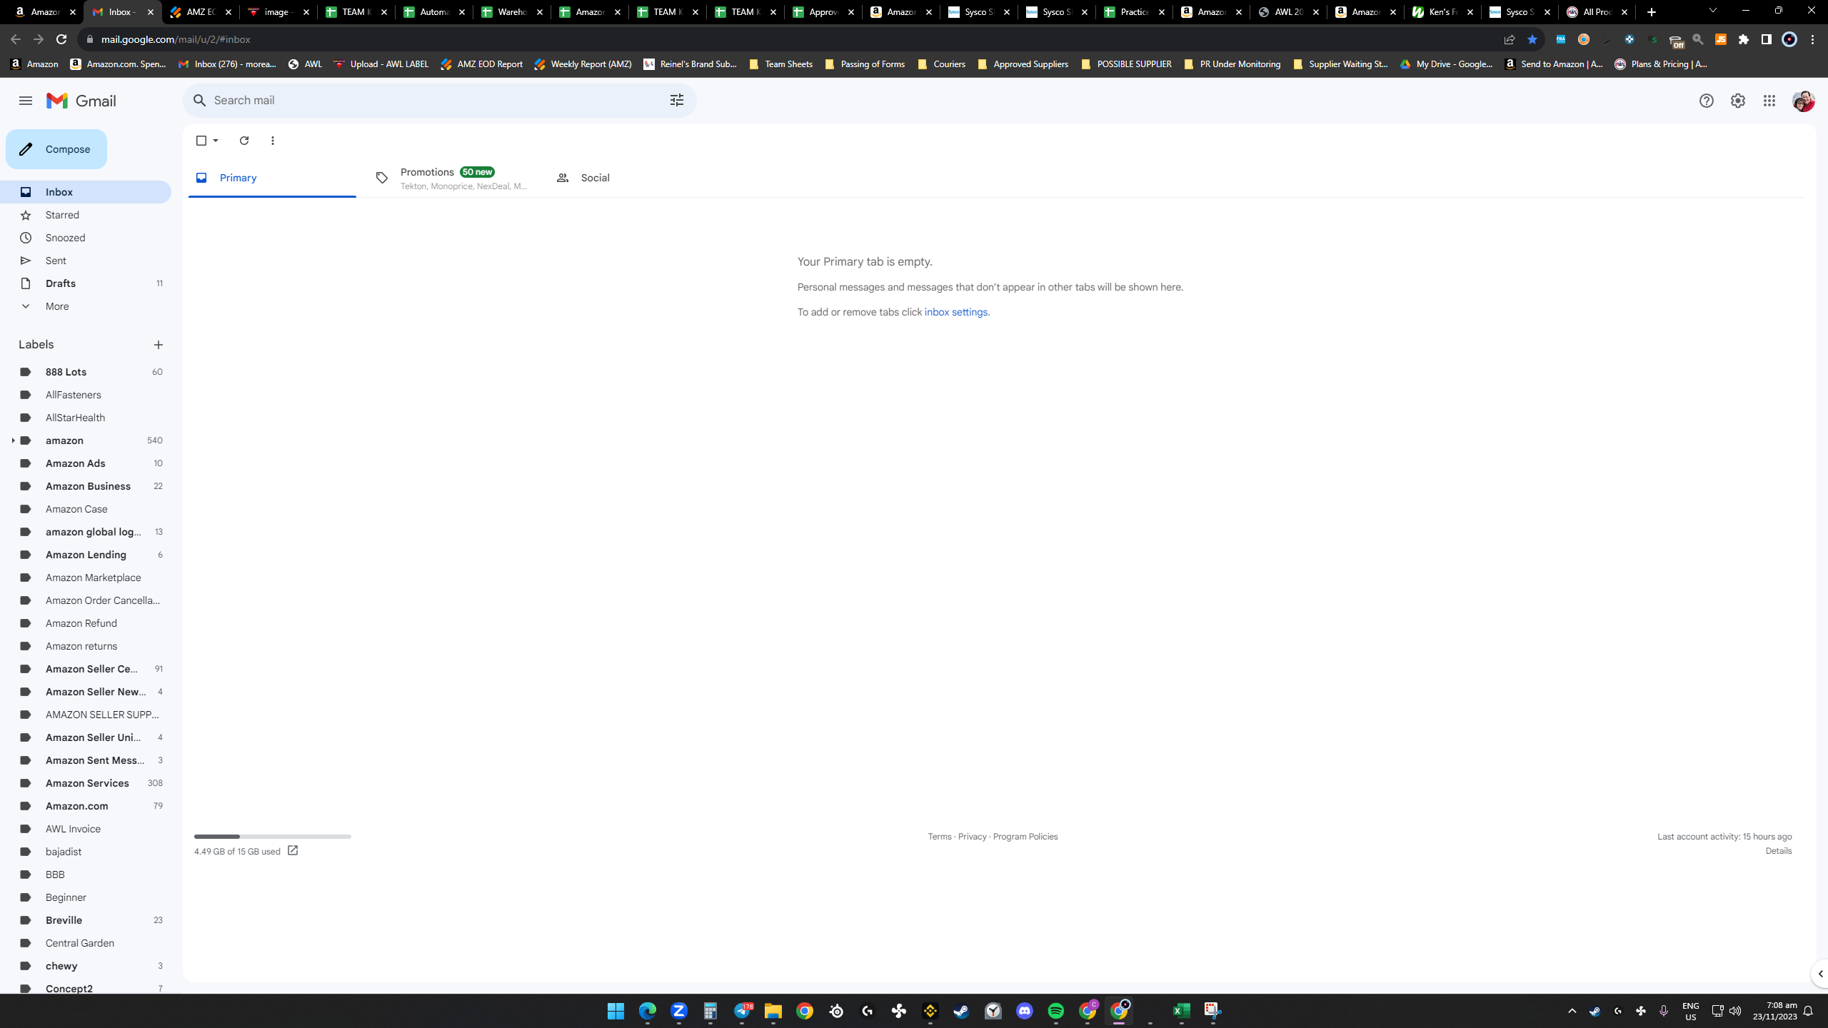Viewport: 1828px width, 1028px height.
Task: Open a new Chrome tab
Action: [x=1652, y=12]
